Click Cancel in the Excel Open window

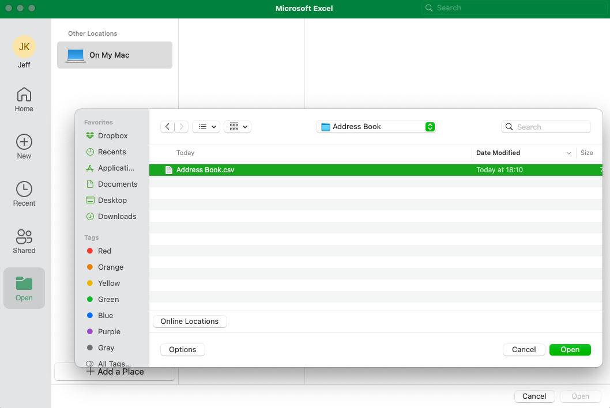point(534,396)
